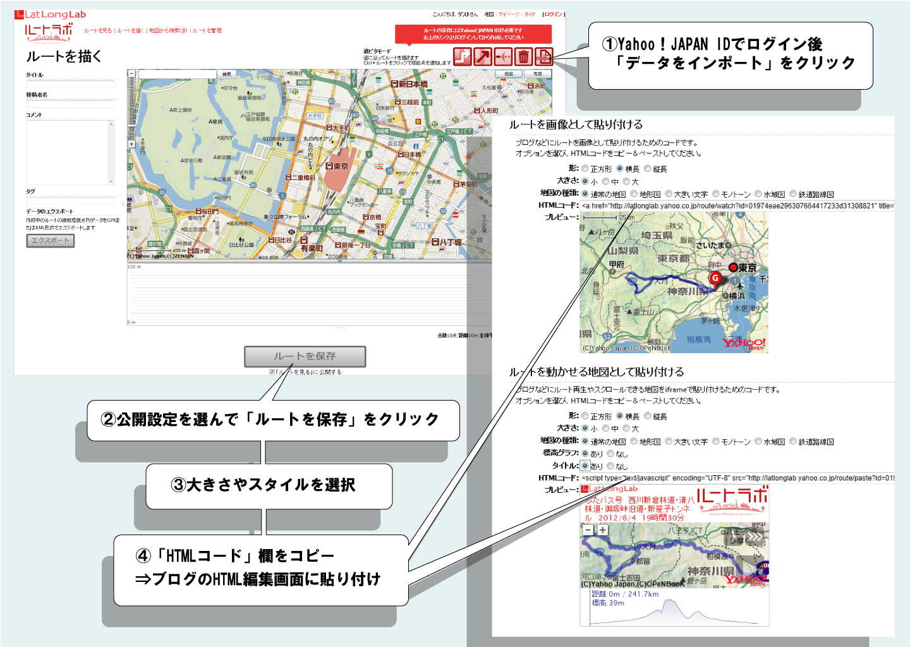Select 中 size in image paste section
Screen dimensions: 910x647
[x=605, y=181]
